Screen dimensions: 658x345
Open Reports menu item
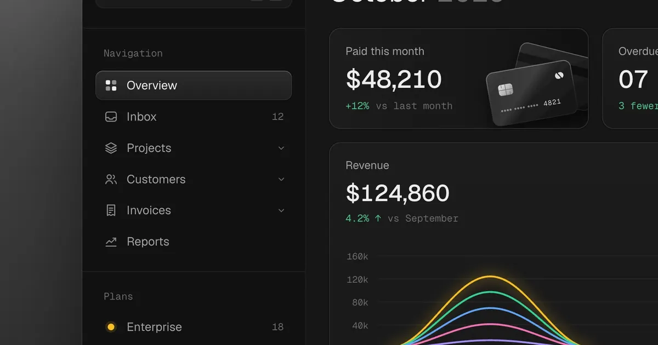pyautogui.click(x=194, y=242)
